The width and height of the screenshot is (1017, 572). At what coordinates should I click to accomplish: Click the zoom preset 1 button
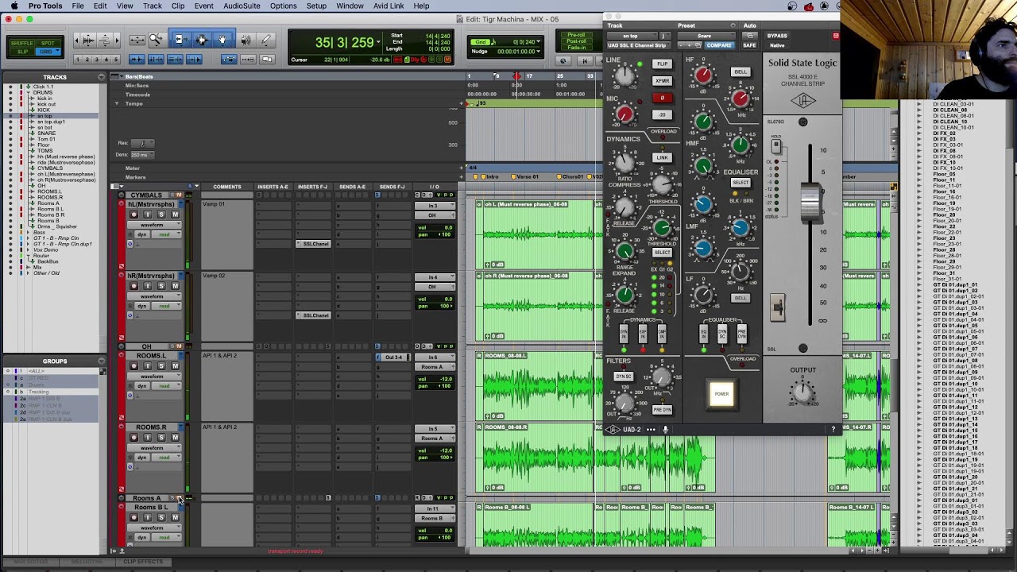point(77,60)
